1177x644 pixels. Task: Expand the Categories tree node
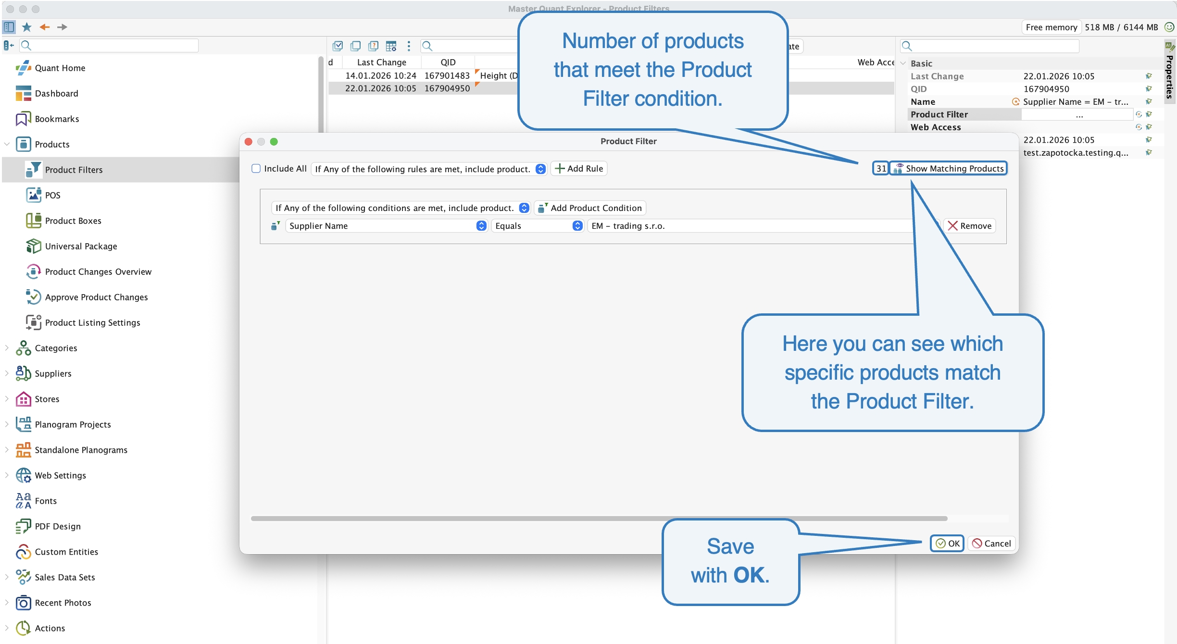click(7, 348)
